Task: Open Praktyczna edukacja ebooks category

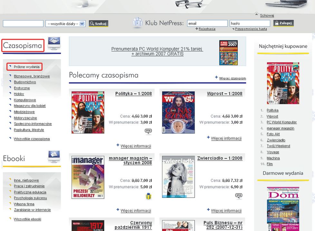Action: tap(30, 192)
